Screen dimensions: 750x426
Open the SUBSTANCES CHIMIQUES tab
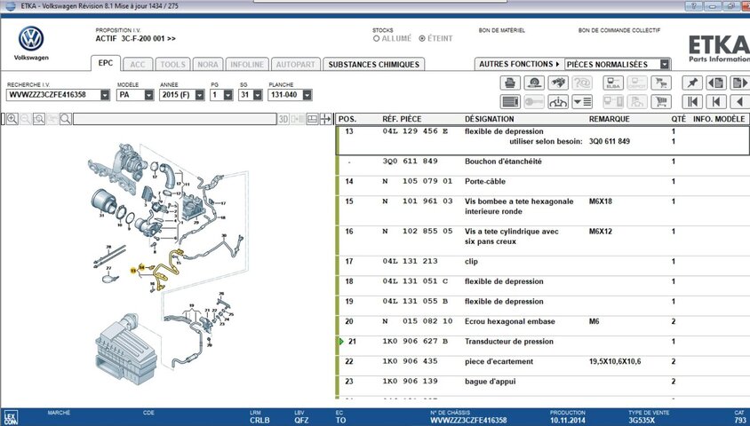pyautogui.click(x=374, y=65)
